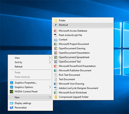Viewport: 129px width, 114px height.
Task: Select OpenDocument Drawing text
Action: point(72,48)
